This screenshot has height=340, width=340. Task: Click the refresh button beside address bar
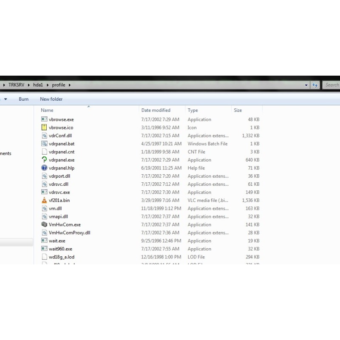tap(315, 85)
